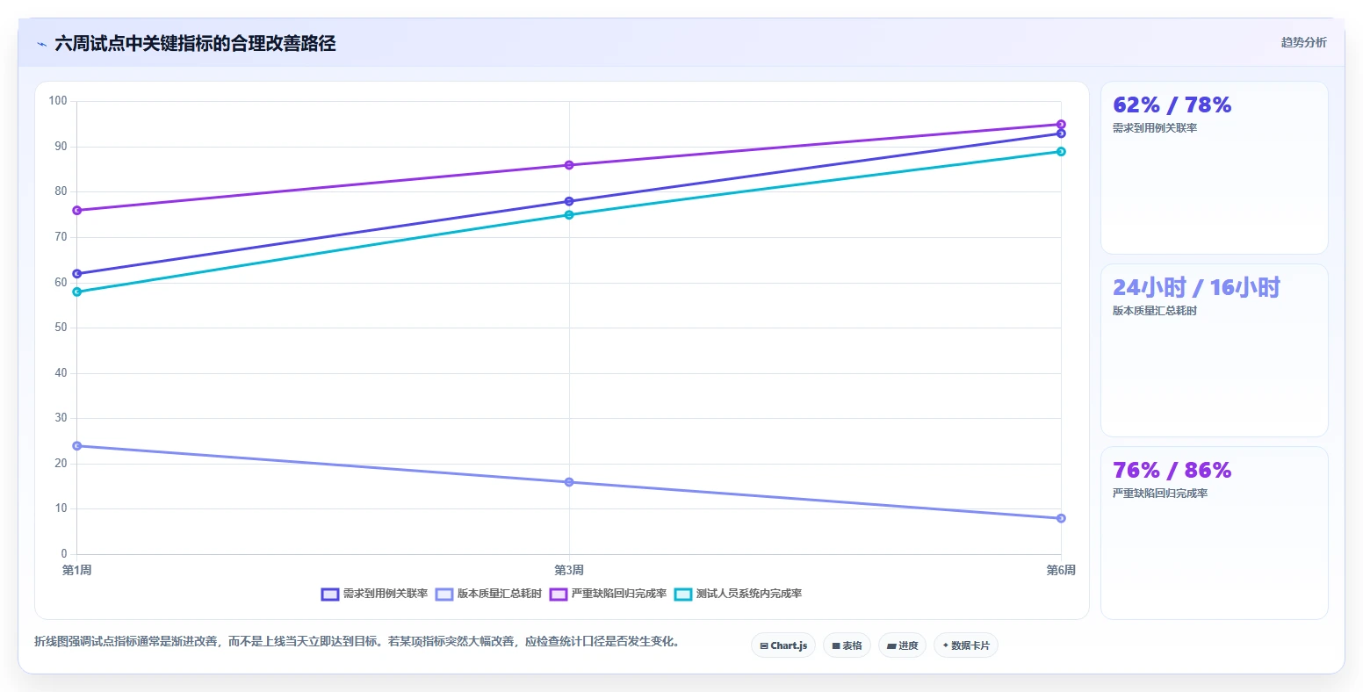This screenshot has height=692, width=1363.
Task: Click the 62% / 78% card value
Action: (x=1172, y=105)
